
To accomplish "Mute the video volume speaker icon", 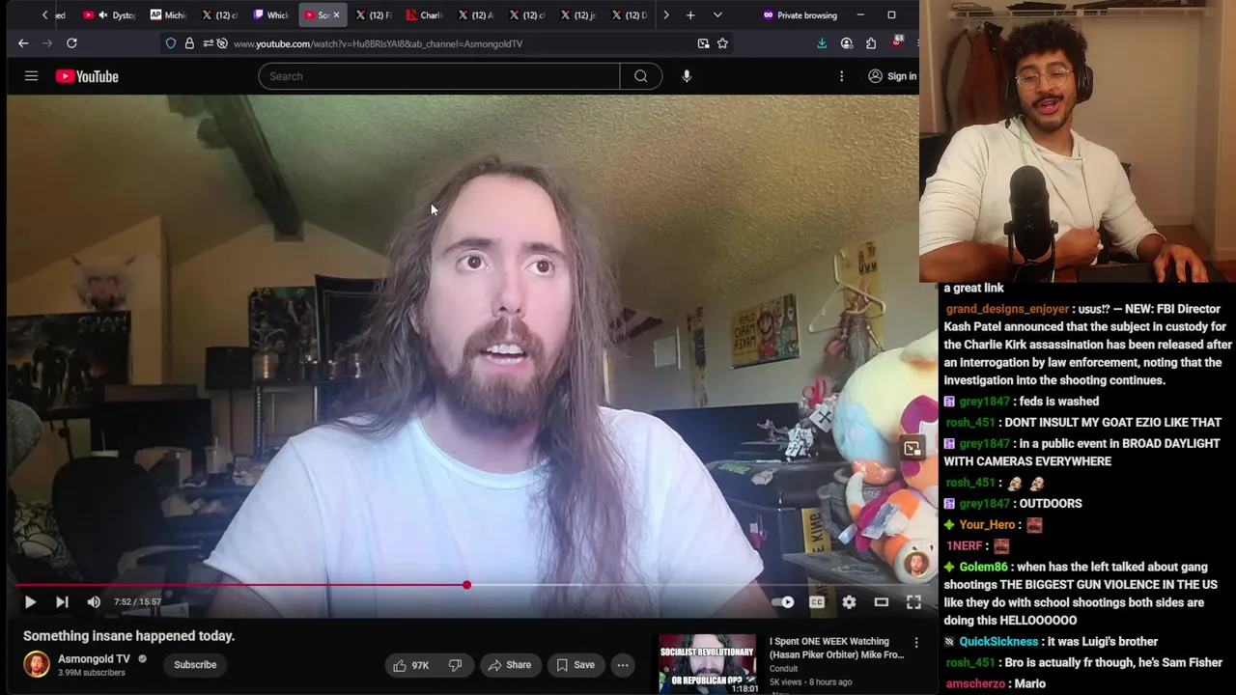I will 94,602.
